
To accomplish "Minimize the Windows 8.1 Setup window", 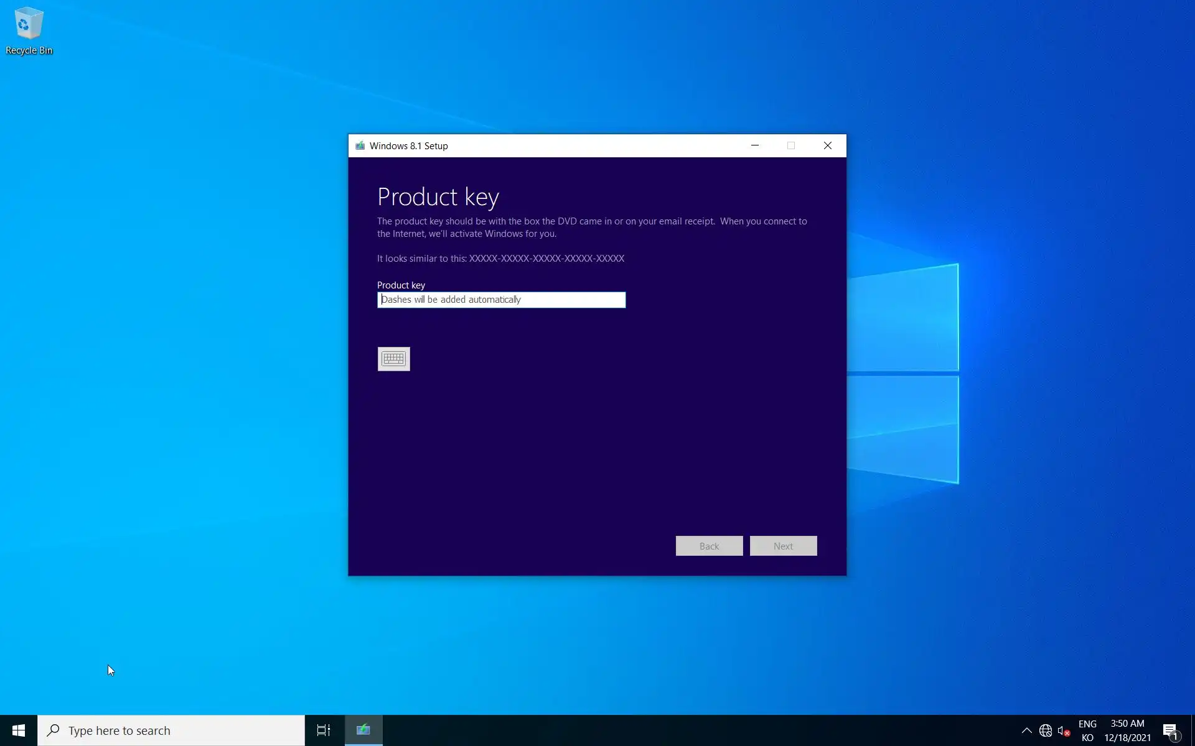I will click(x=755, y=145).
